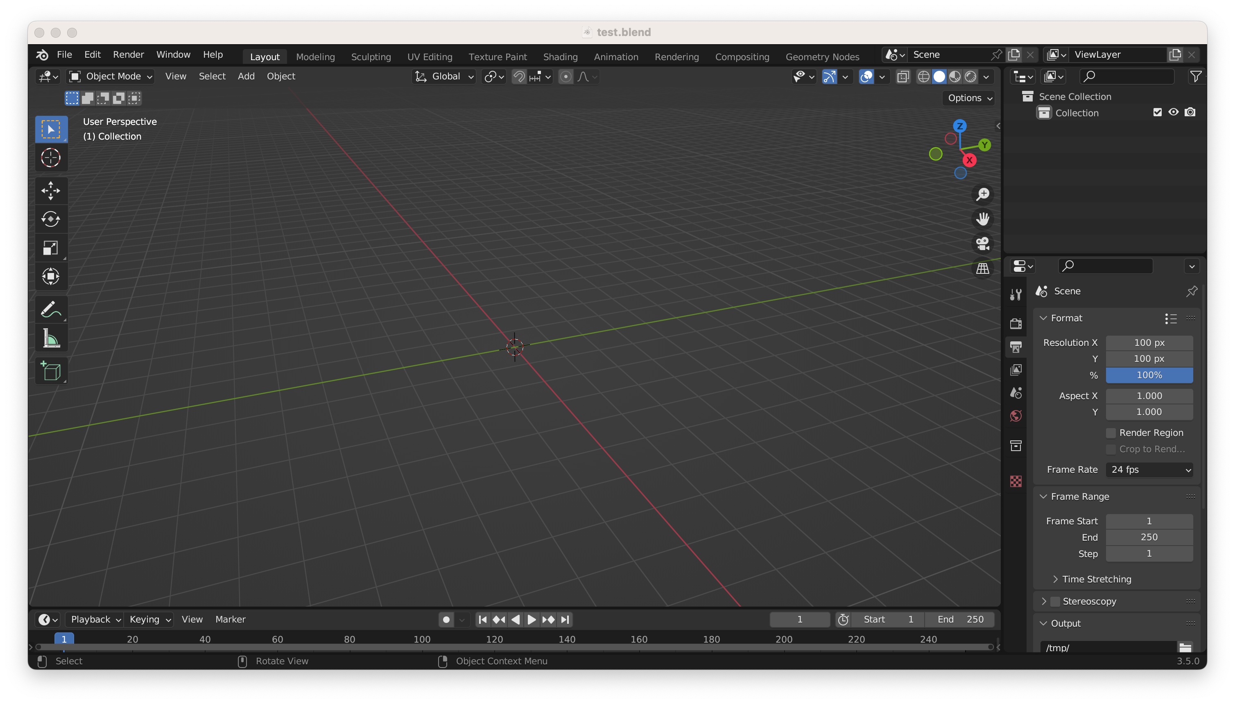Viewport: 1235px width, 704px height.
Task: Open the World properties tab
Action: pyautogui.click(x=1016, y=416)
